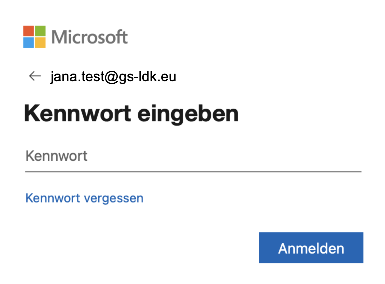Click the Microsoft four-square logo
This screenshot has height=284, width=385.
(34, 37)
